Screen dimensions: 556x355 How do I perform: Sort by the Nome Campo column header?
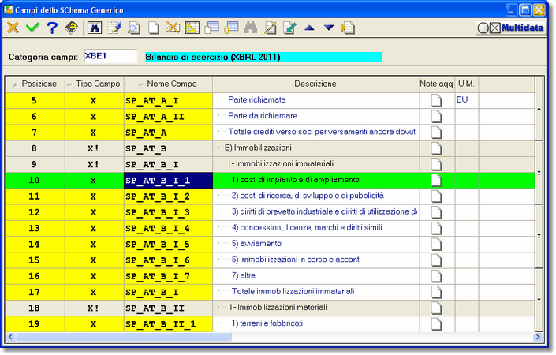[169, 84]
